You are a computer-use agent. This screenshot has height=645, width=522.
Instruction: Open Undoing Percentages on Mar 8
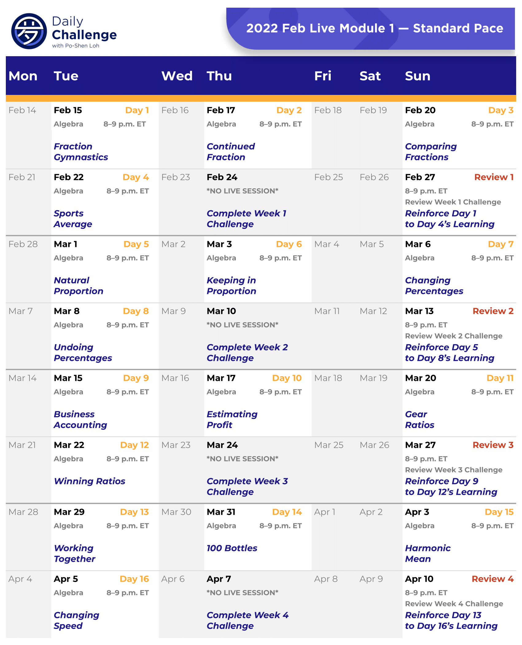[83, 353]
